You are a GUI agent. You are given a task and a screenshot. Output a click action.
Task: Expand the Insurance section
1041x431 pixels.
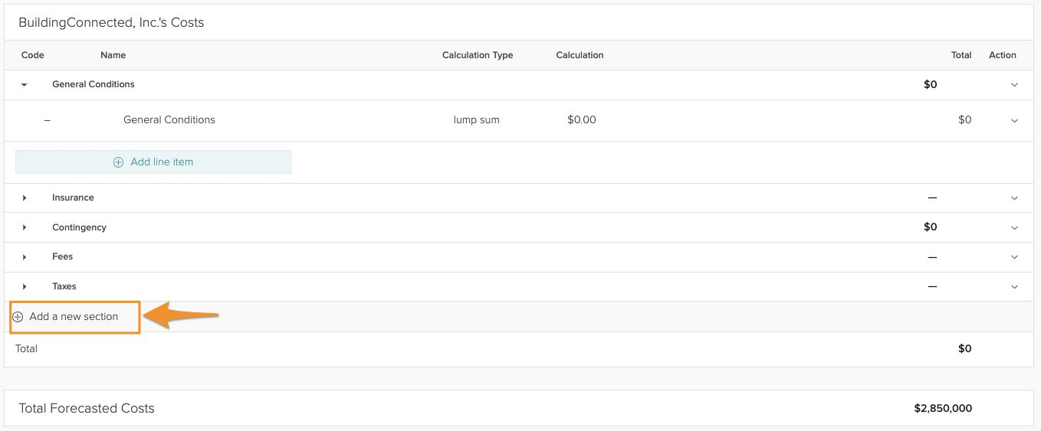pyautogui.click(x=25, y=198)
